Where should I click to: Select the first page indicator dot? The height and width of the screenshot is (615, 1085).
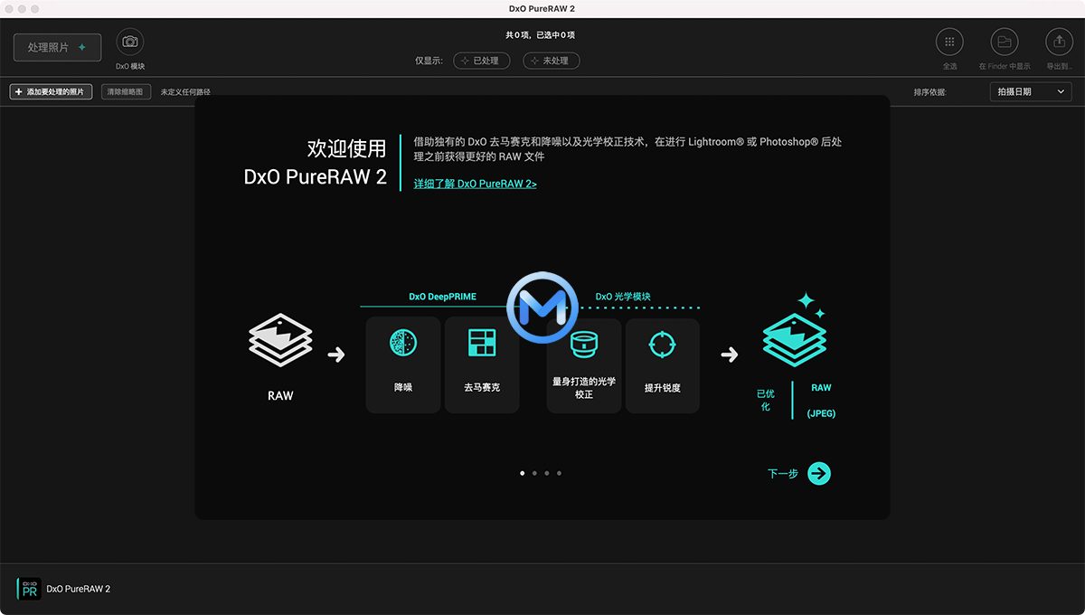[523, 473]
